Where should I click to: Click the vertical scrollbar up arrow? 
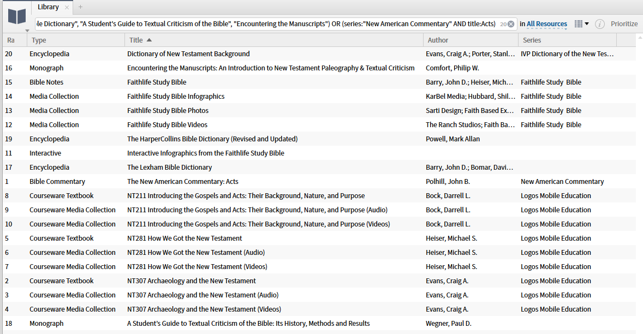[x=640, y=37]
